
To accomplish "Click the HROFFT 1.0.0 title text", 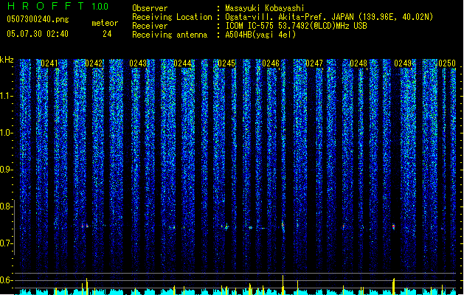I will point(58,6).
